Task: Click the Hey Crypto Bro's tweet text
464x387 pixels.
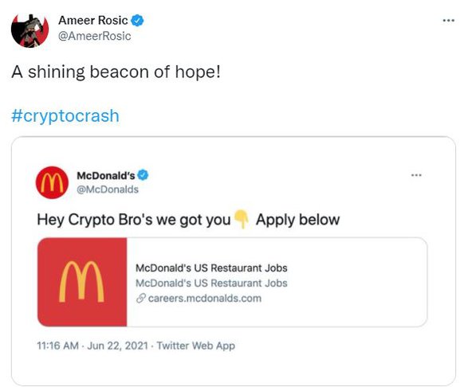Action: tap(188, 220)
